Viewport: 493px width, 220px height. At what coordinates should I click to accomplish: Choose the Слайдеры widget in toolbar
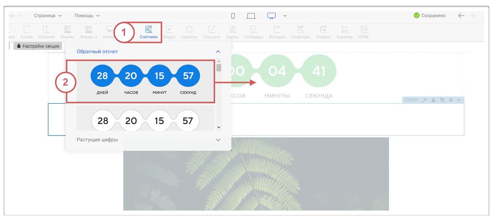[254, 32]
